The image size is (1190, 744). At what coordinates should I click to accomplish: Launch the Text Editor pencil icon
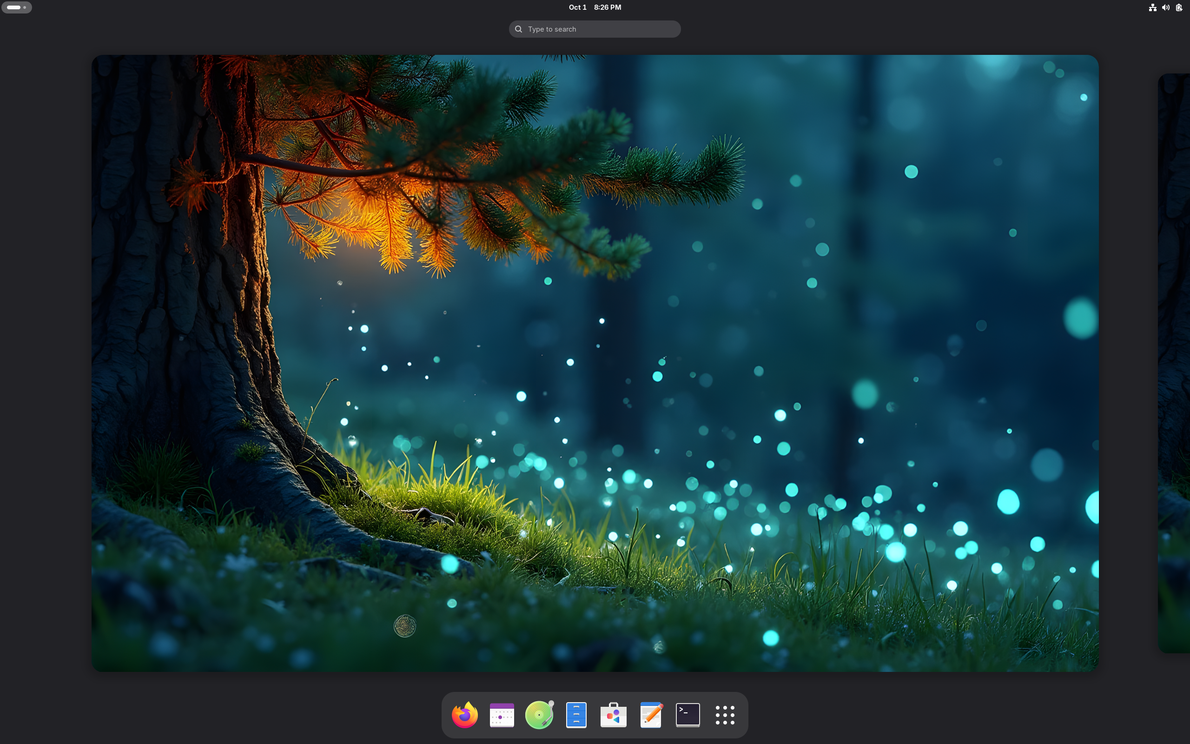(x=651, y=715)
